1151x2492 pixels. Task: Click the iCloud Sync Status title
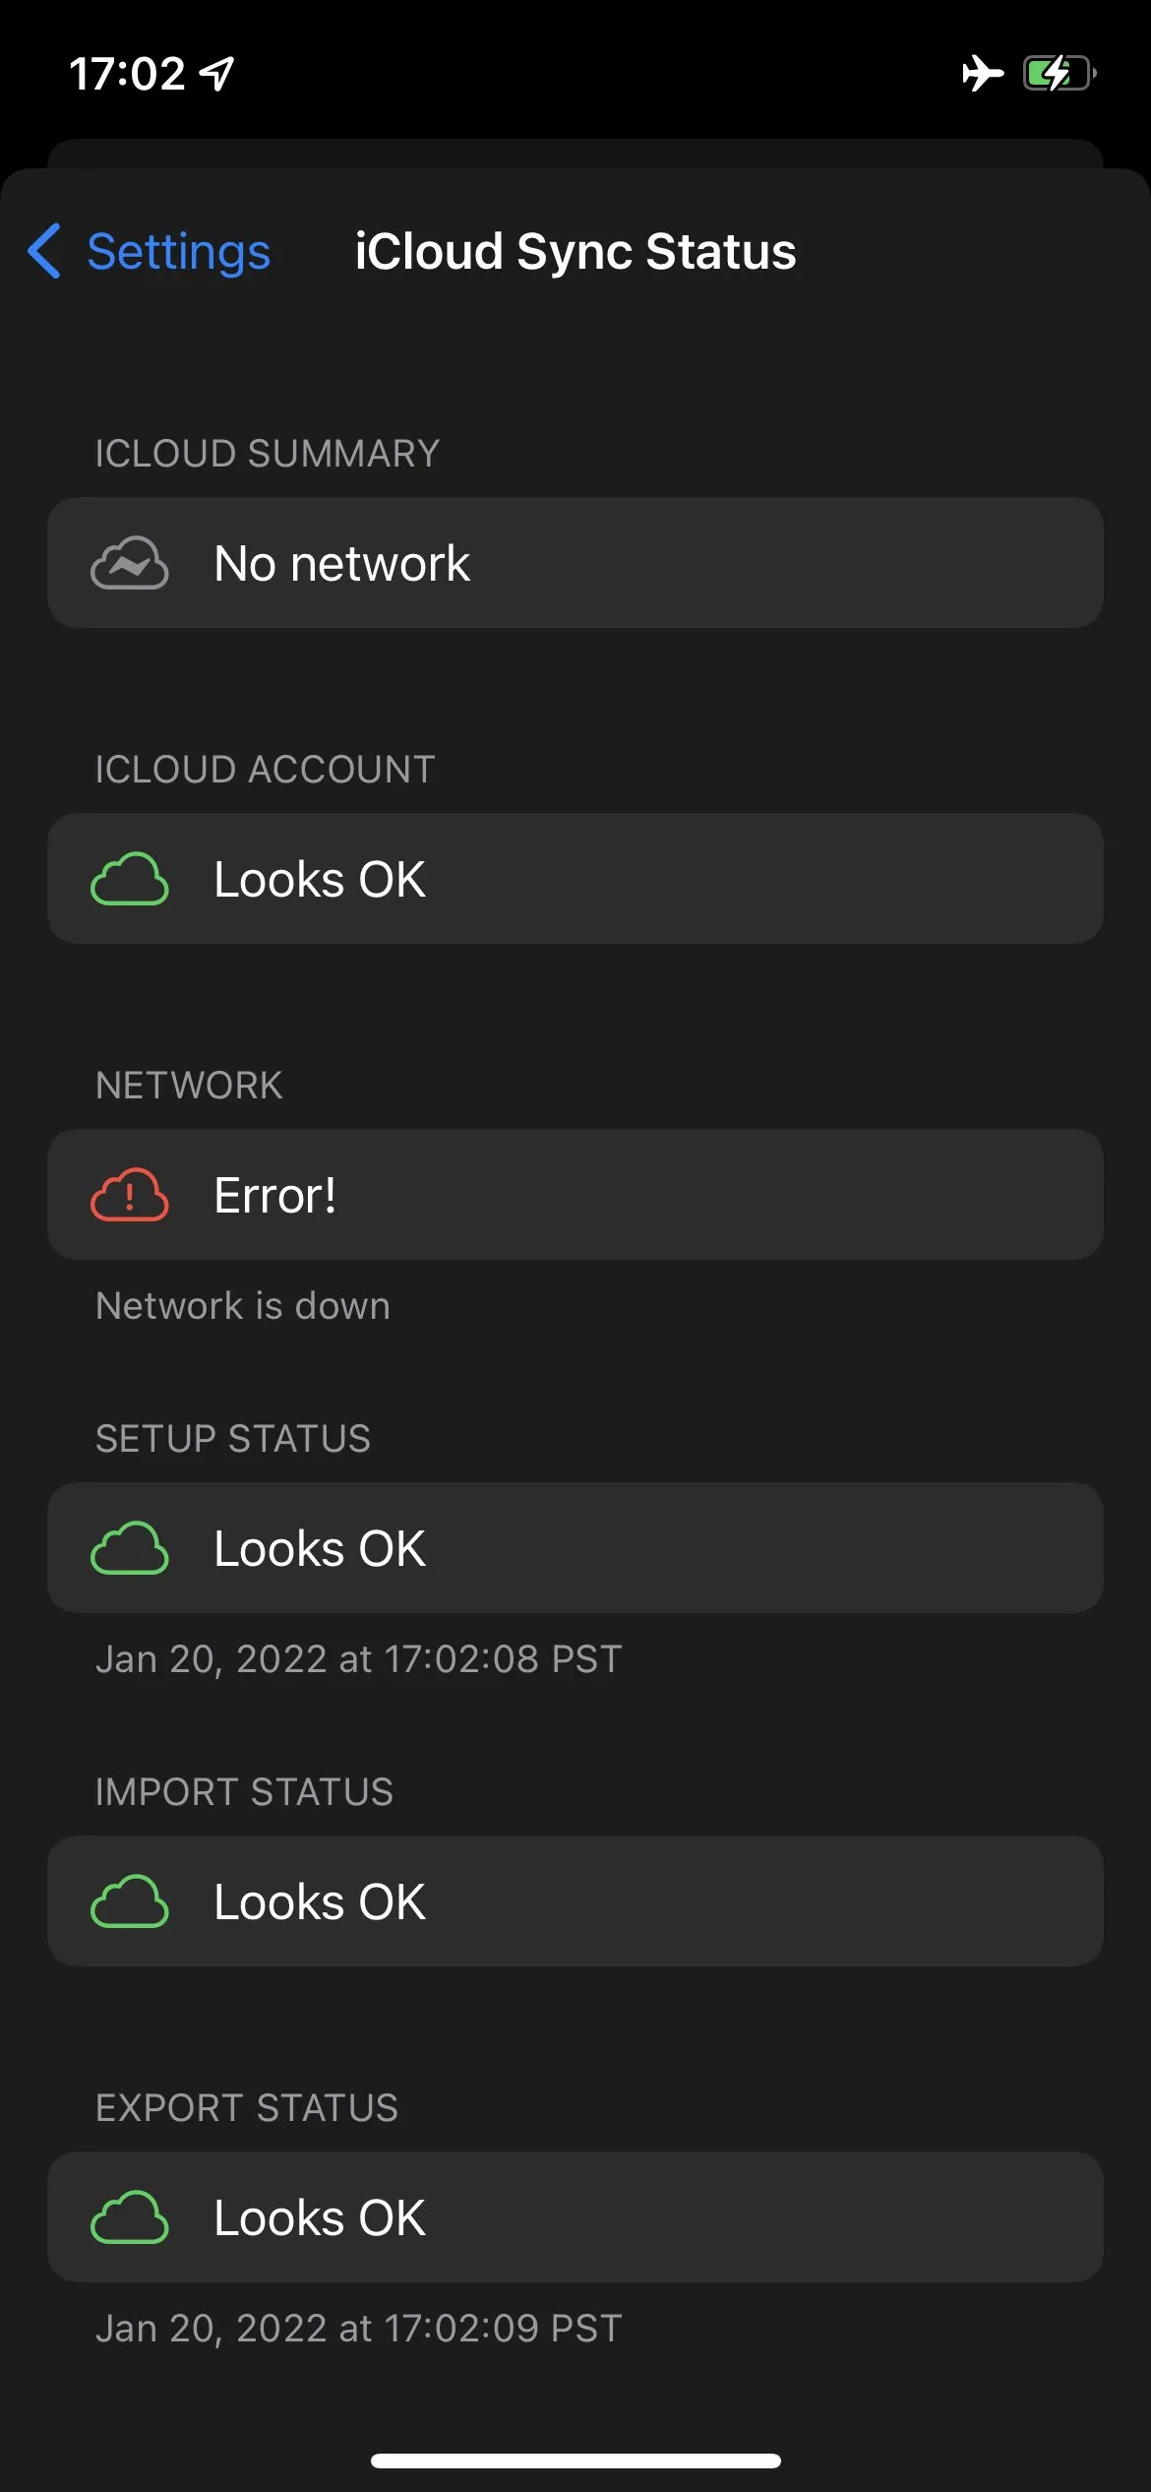pyautogui.click(x=575, y=252)
